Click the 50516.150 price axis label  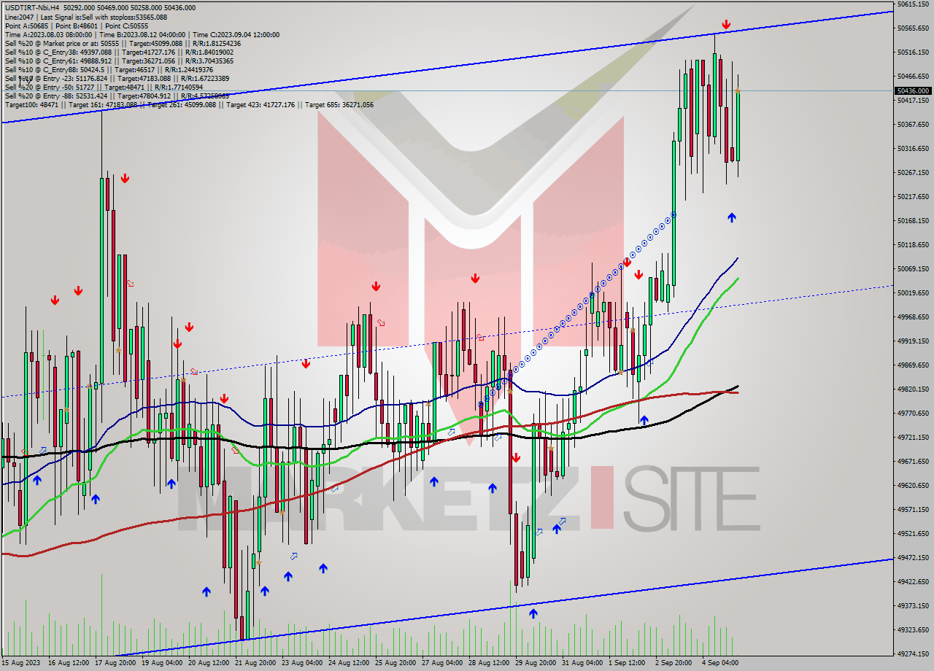pos(914,53)
